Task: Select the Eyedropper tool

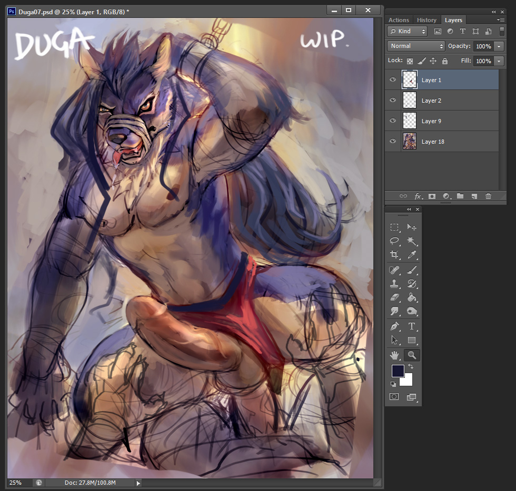Action: click(412, 255)
